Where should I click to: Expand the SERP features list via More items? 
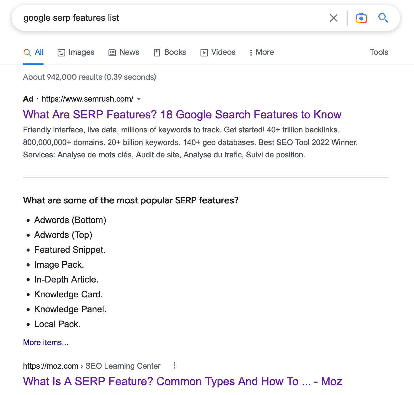click(x=45, y=342)
